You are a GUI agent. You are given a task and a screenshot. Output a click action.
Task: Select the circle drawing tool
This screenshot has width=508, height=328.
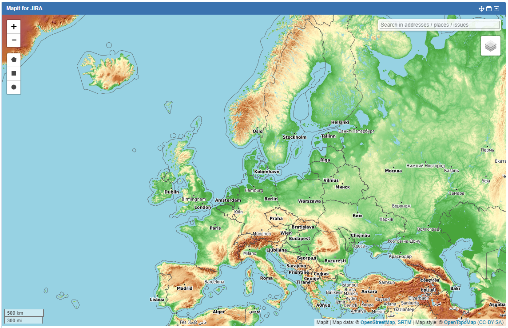(x=14, y=87)
